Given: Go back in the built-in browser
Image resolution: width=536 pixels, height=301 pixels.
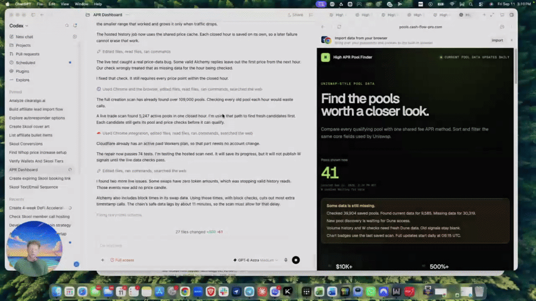Looking at the screenshot, I should pos(323,27).
